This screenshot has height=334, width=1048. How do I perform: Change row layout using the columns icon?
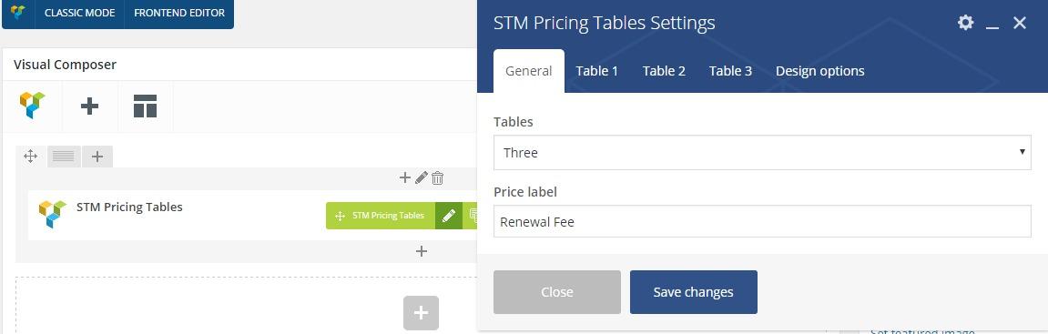click(64, 157)
